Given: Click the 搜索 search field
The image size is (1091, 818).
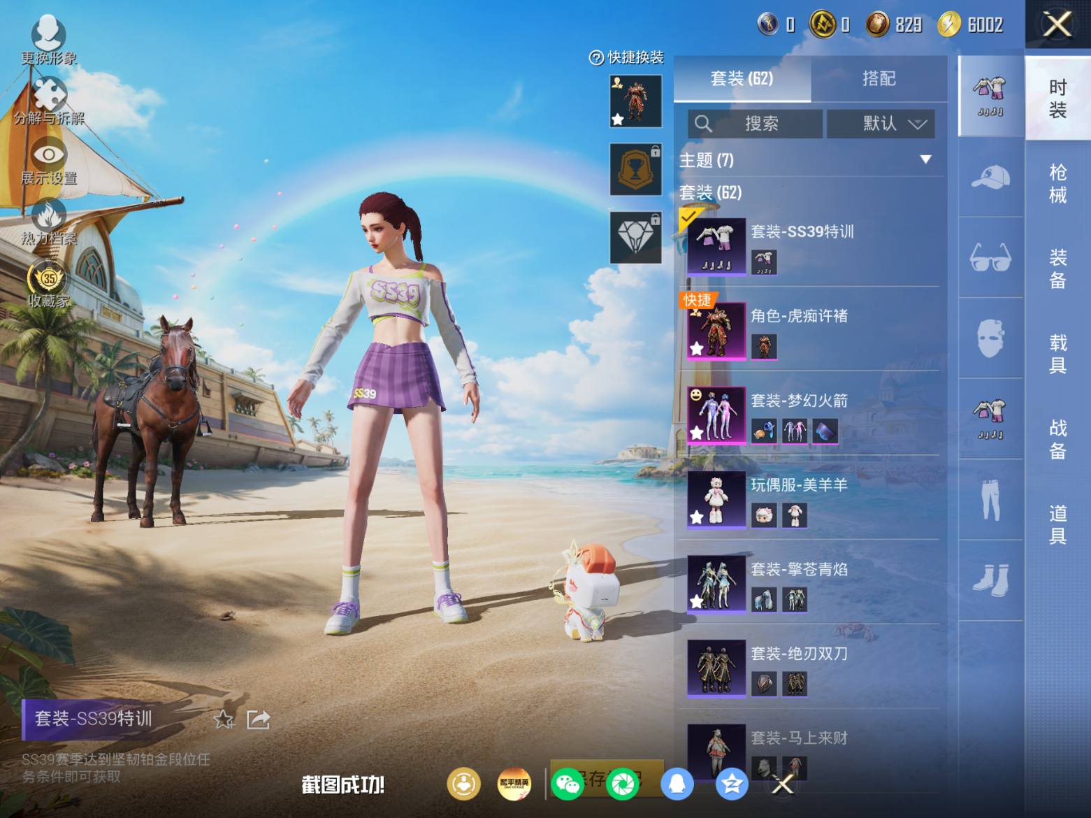Looking at the screenshot, I should 755,124.
